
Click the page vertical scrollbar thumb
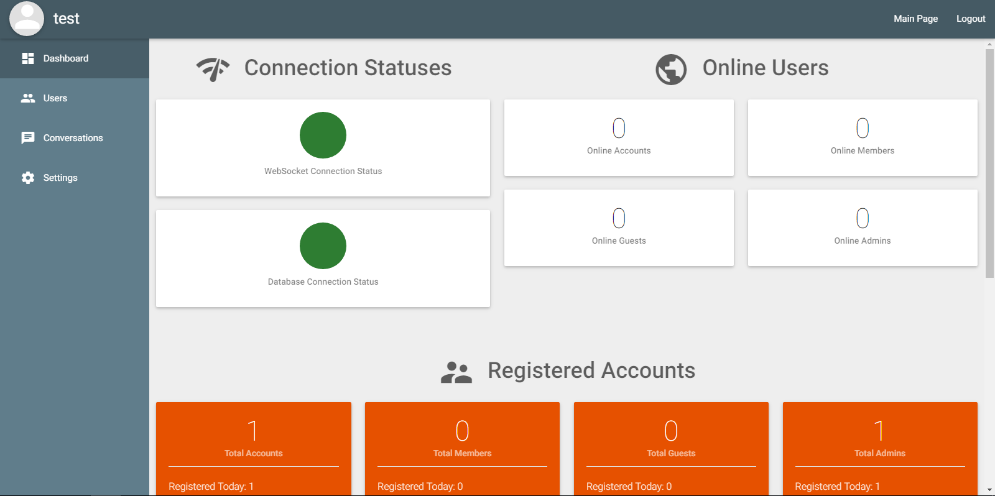pyautogui.click(x=989, y=163)
